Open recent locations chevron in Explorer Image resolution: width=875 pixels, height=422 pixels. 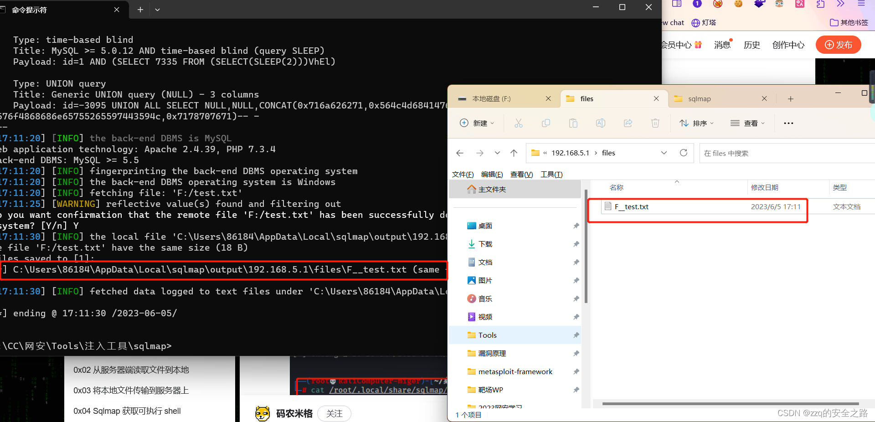click(x=497, y=153)
